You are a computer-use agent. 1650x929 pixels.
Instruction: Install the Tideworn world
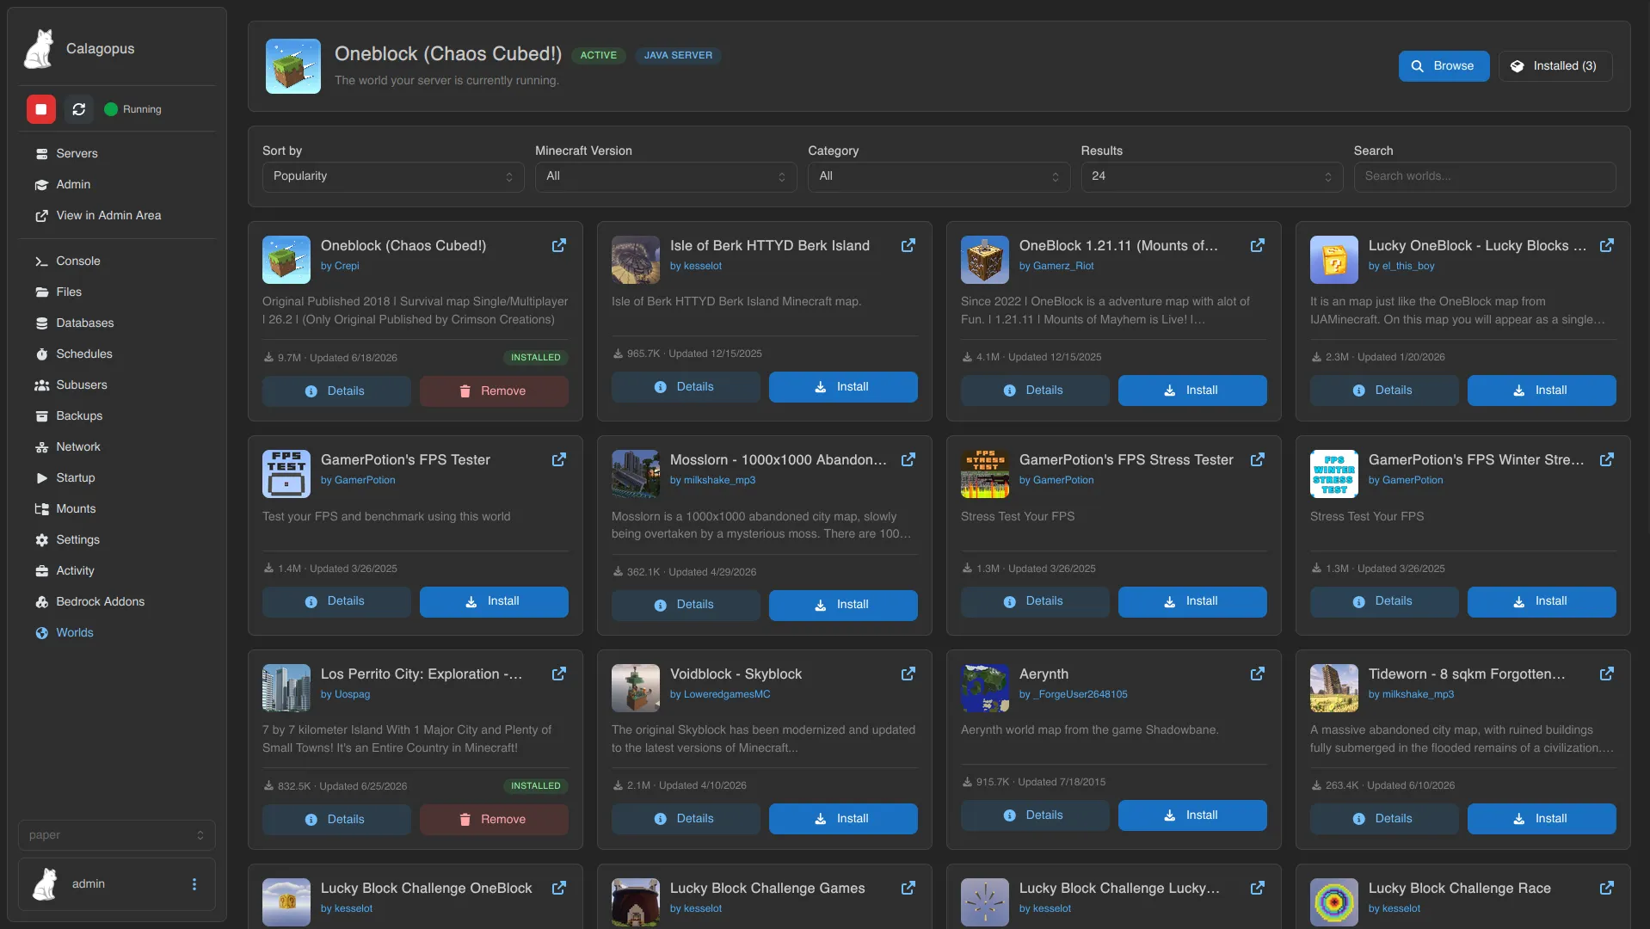(1542, 819)
